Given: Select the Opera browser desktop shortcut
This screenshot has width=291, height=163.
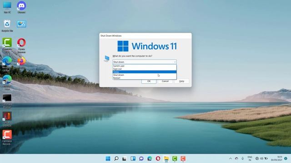Looking at the screenshot, I should coord(21,45).
